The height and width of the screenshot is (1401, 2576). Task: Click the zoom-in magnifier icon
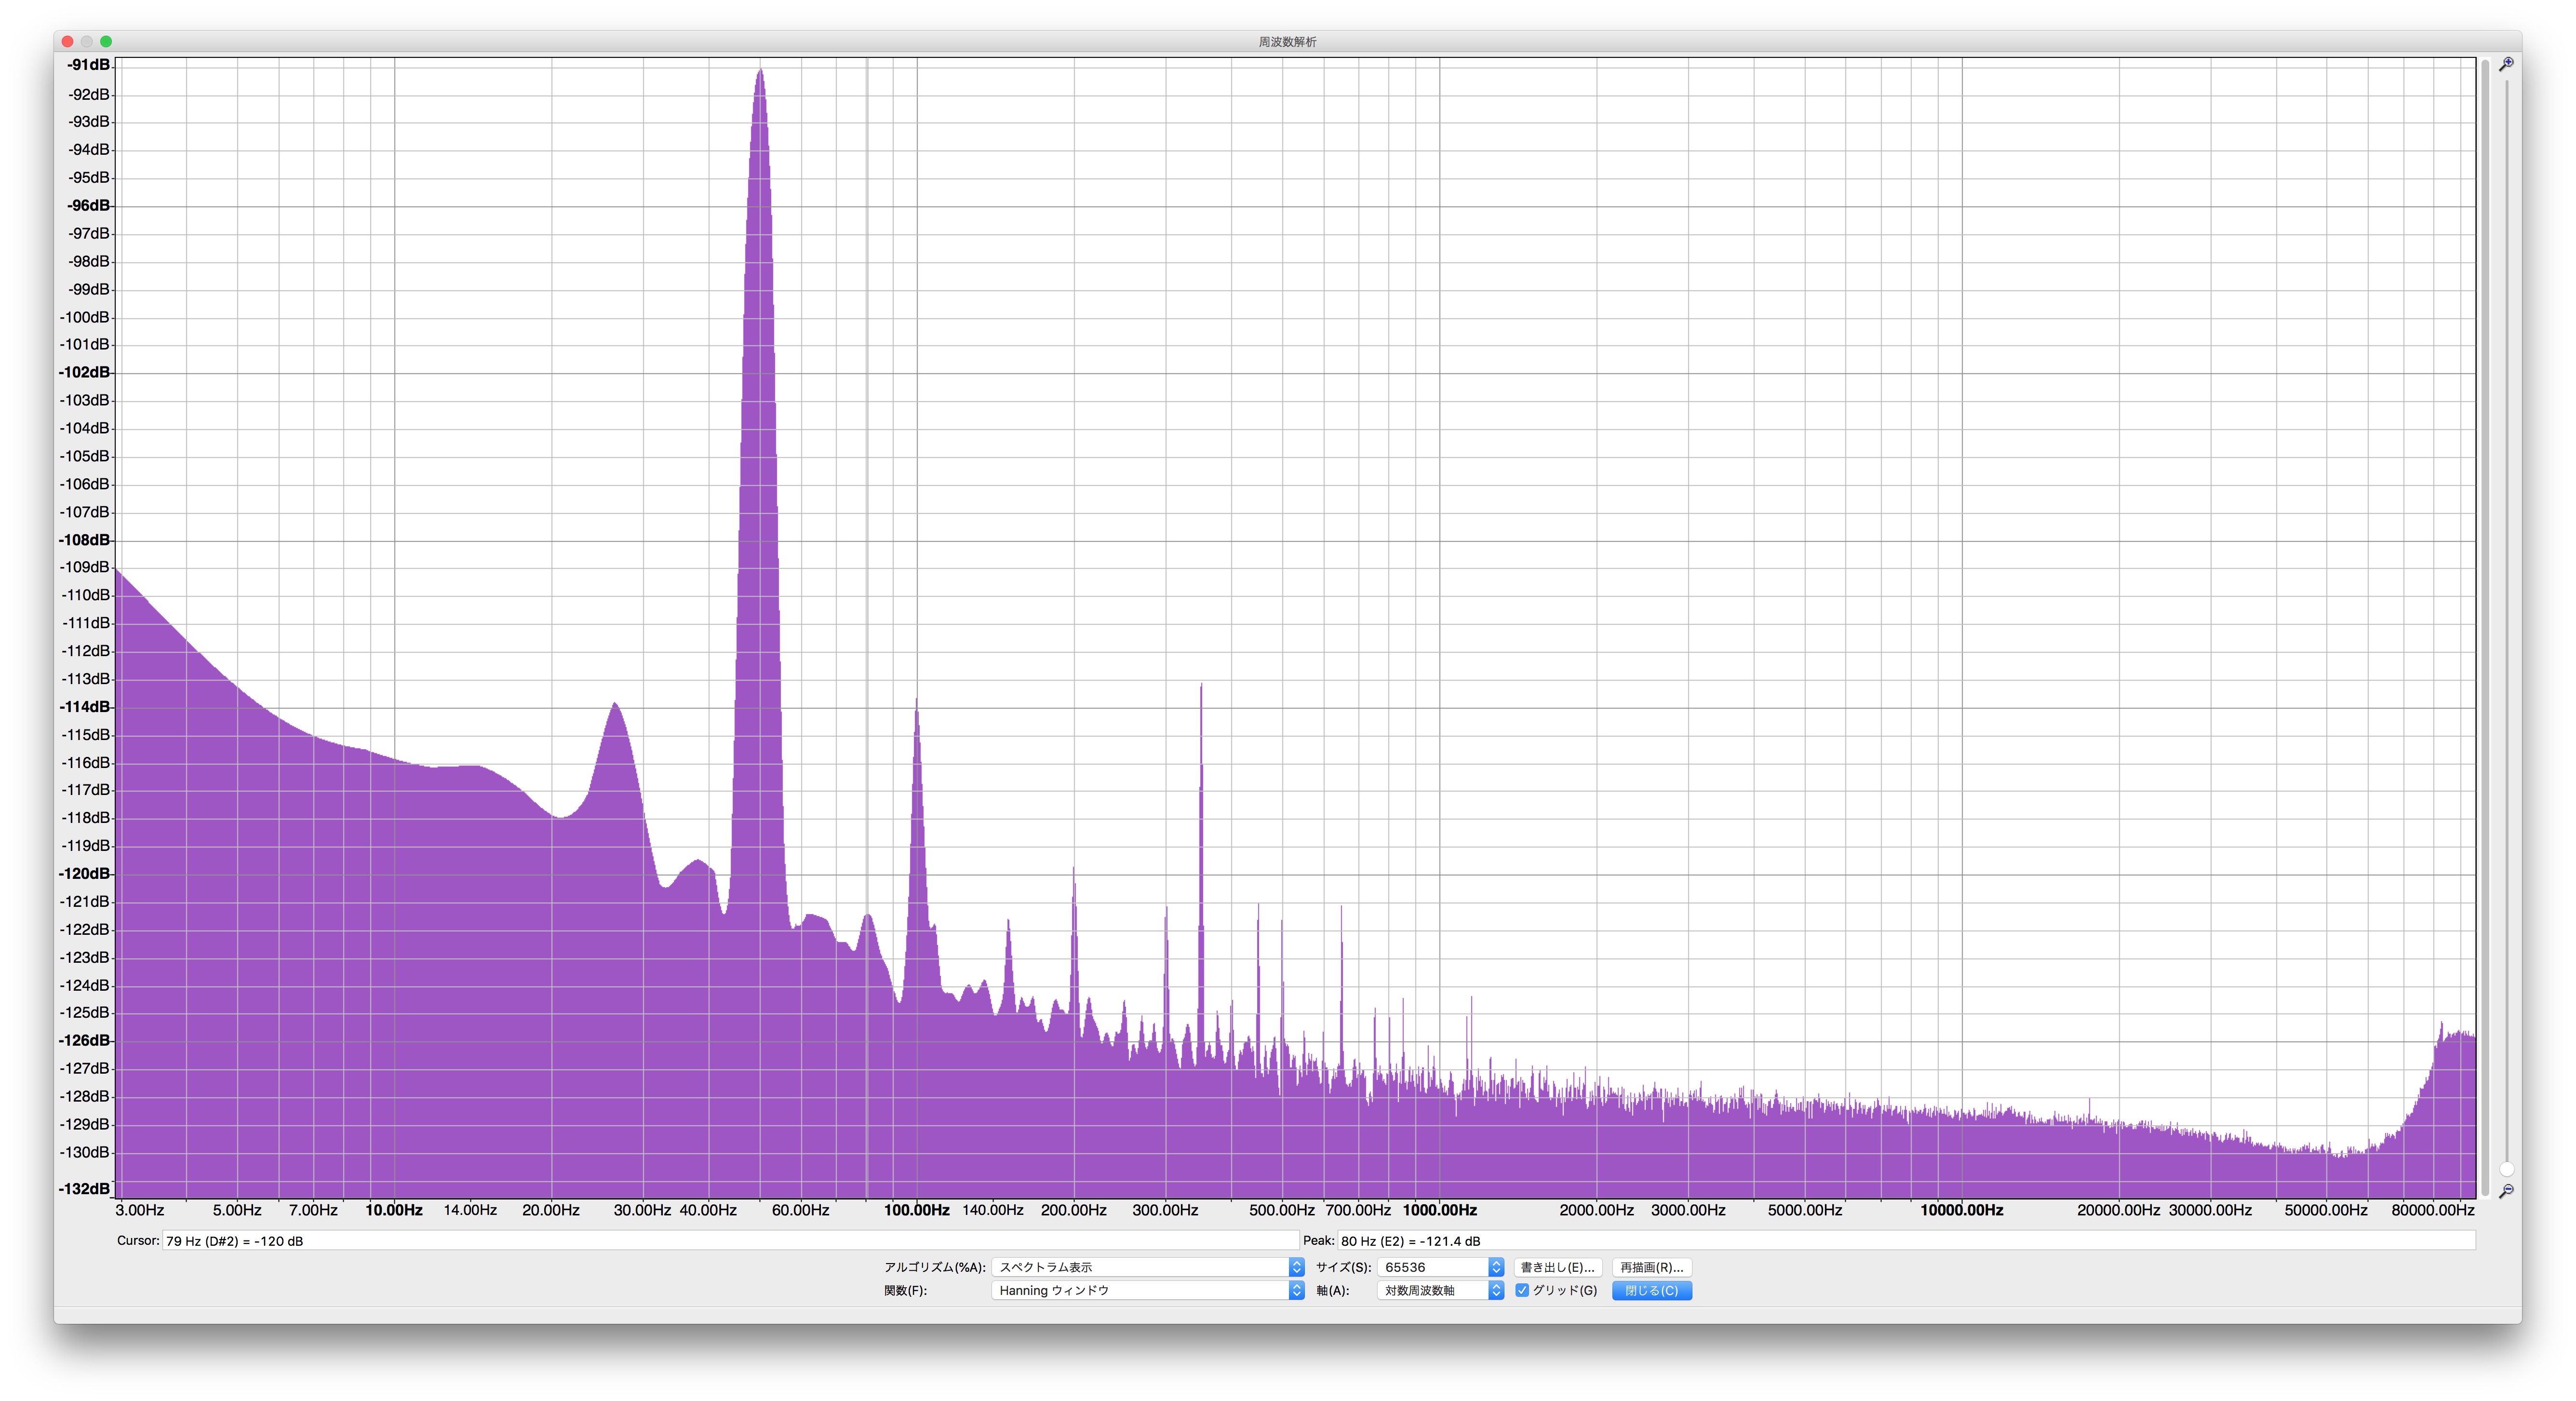pyautogui.click(x=2506, y=64)
